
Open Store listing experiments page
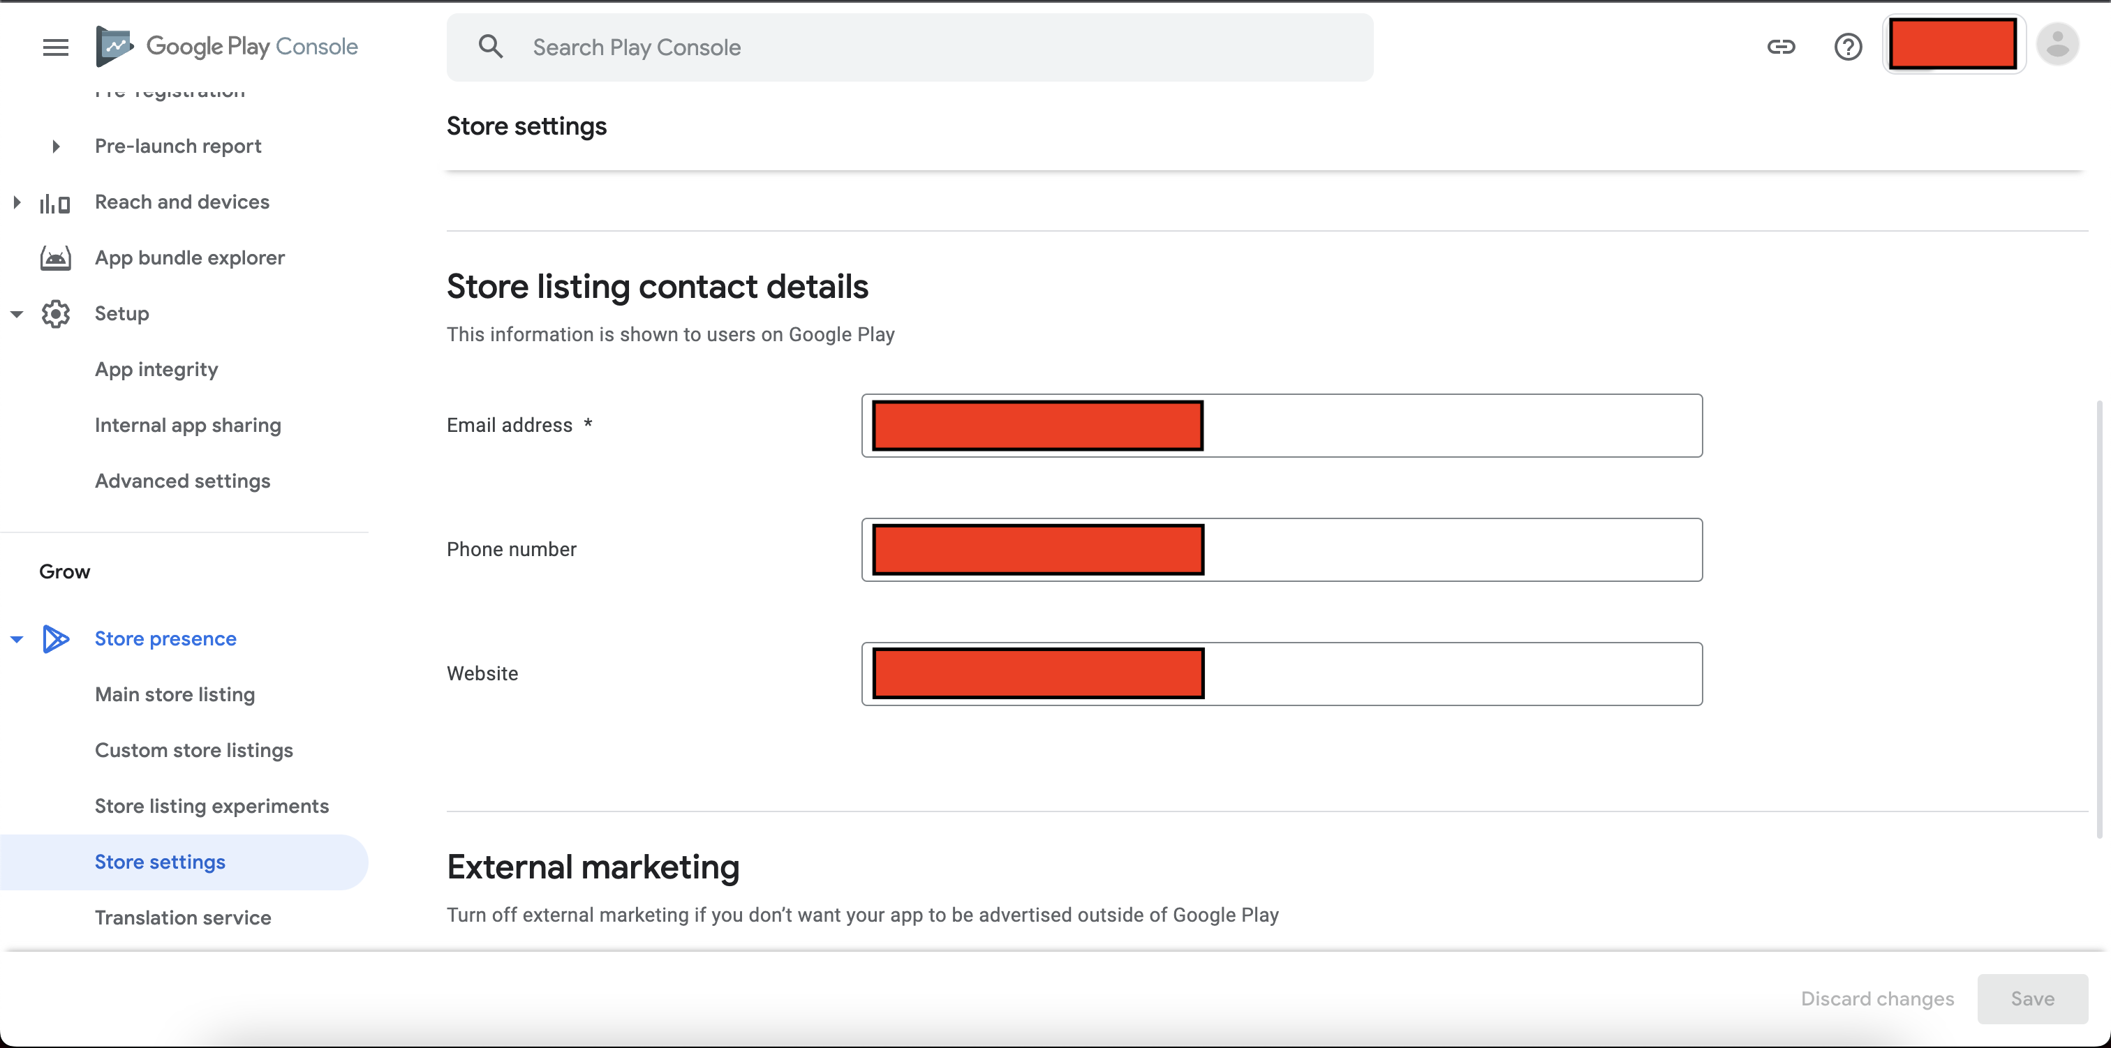[x=212, y=804]
